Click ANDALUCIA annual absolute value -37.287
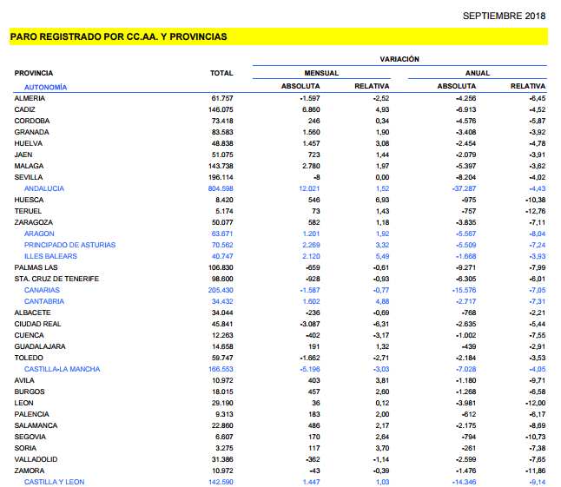The height and width of the screenshot is (487, 561). (x=464, y=188)
